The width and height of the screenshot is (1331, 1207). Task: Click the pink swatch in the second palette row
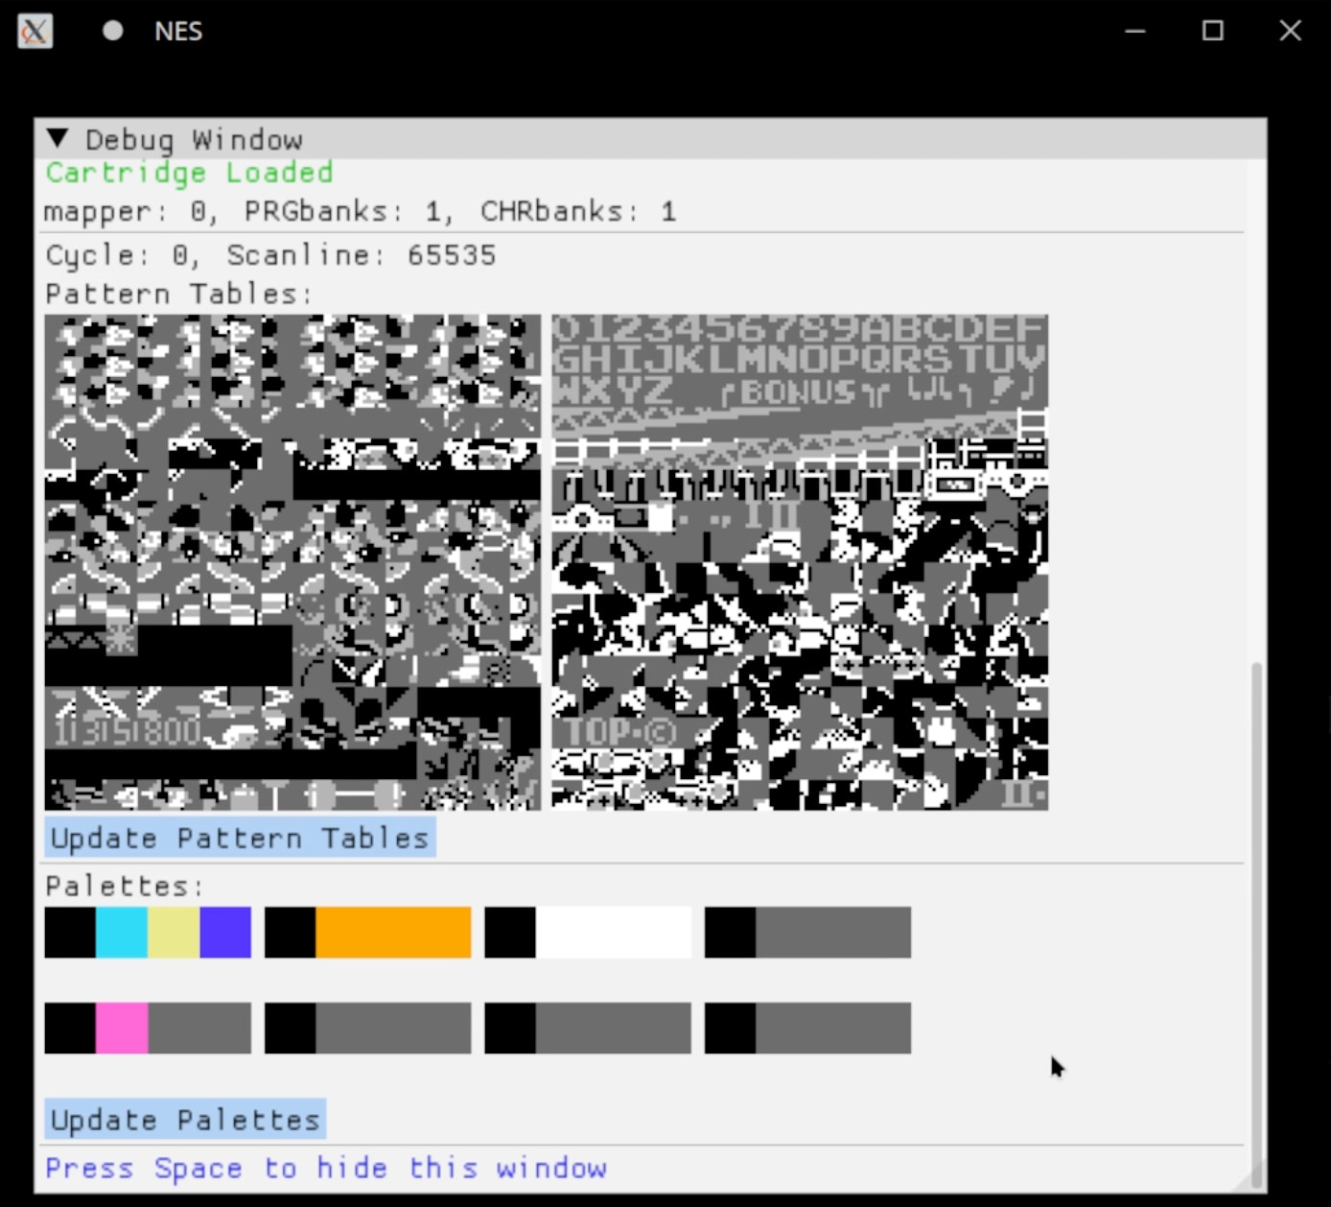pos(122,1027)
